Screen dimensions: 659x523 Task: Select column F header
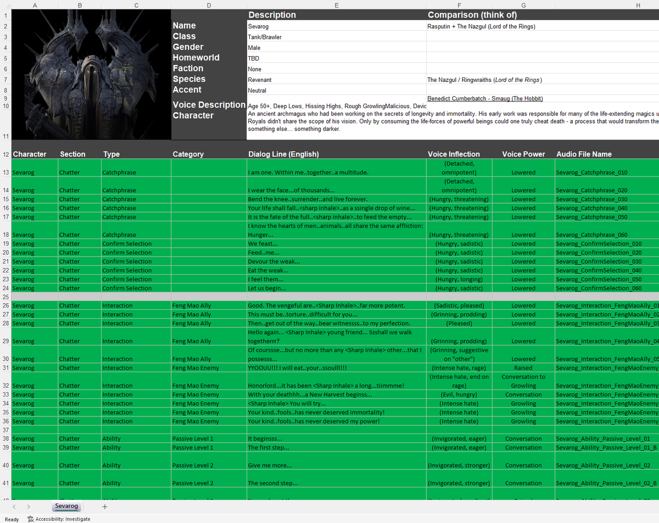[x=459, y=4]
